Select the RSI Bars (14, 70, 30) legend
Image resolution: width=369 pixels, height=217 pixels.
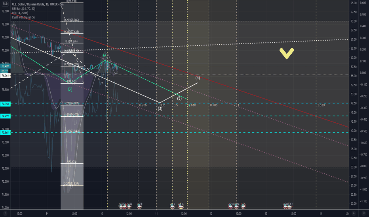tap(23, 9)
